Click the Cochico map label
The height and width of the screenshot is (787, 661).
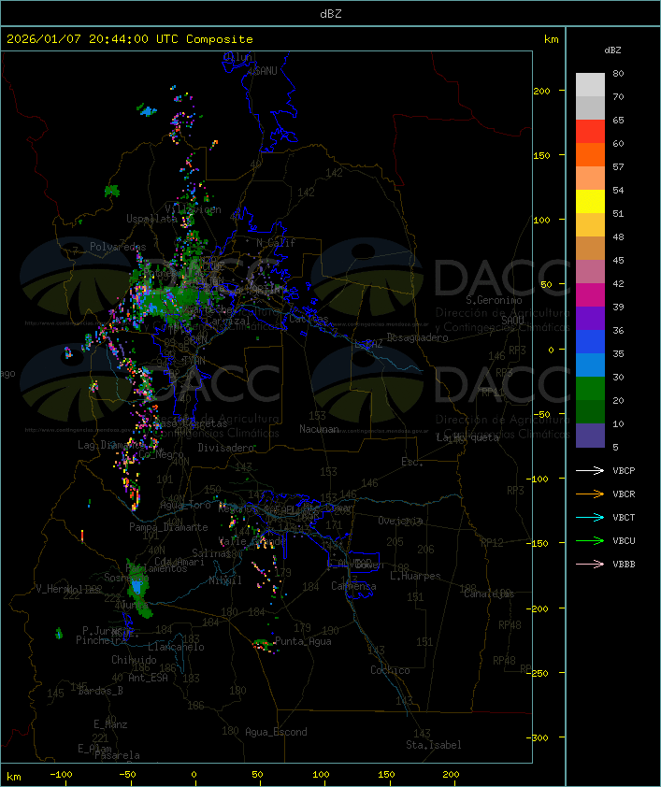pyautogui.click(x=390, y=670)
